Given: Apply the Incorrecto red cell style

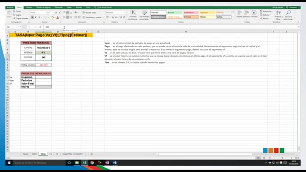Looking at the screenshot, I should point(191,13).
